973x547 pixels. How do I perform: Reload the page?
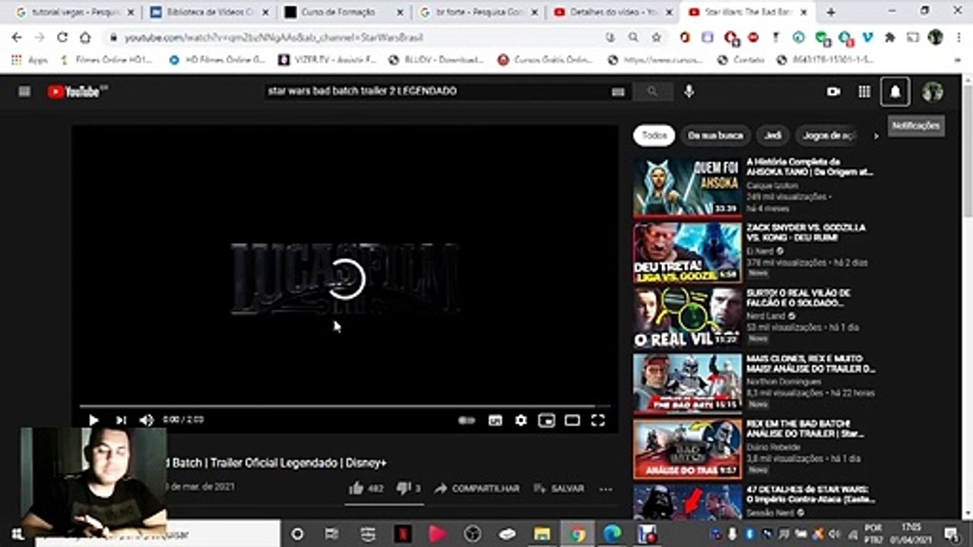(x=62, y=37)
